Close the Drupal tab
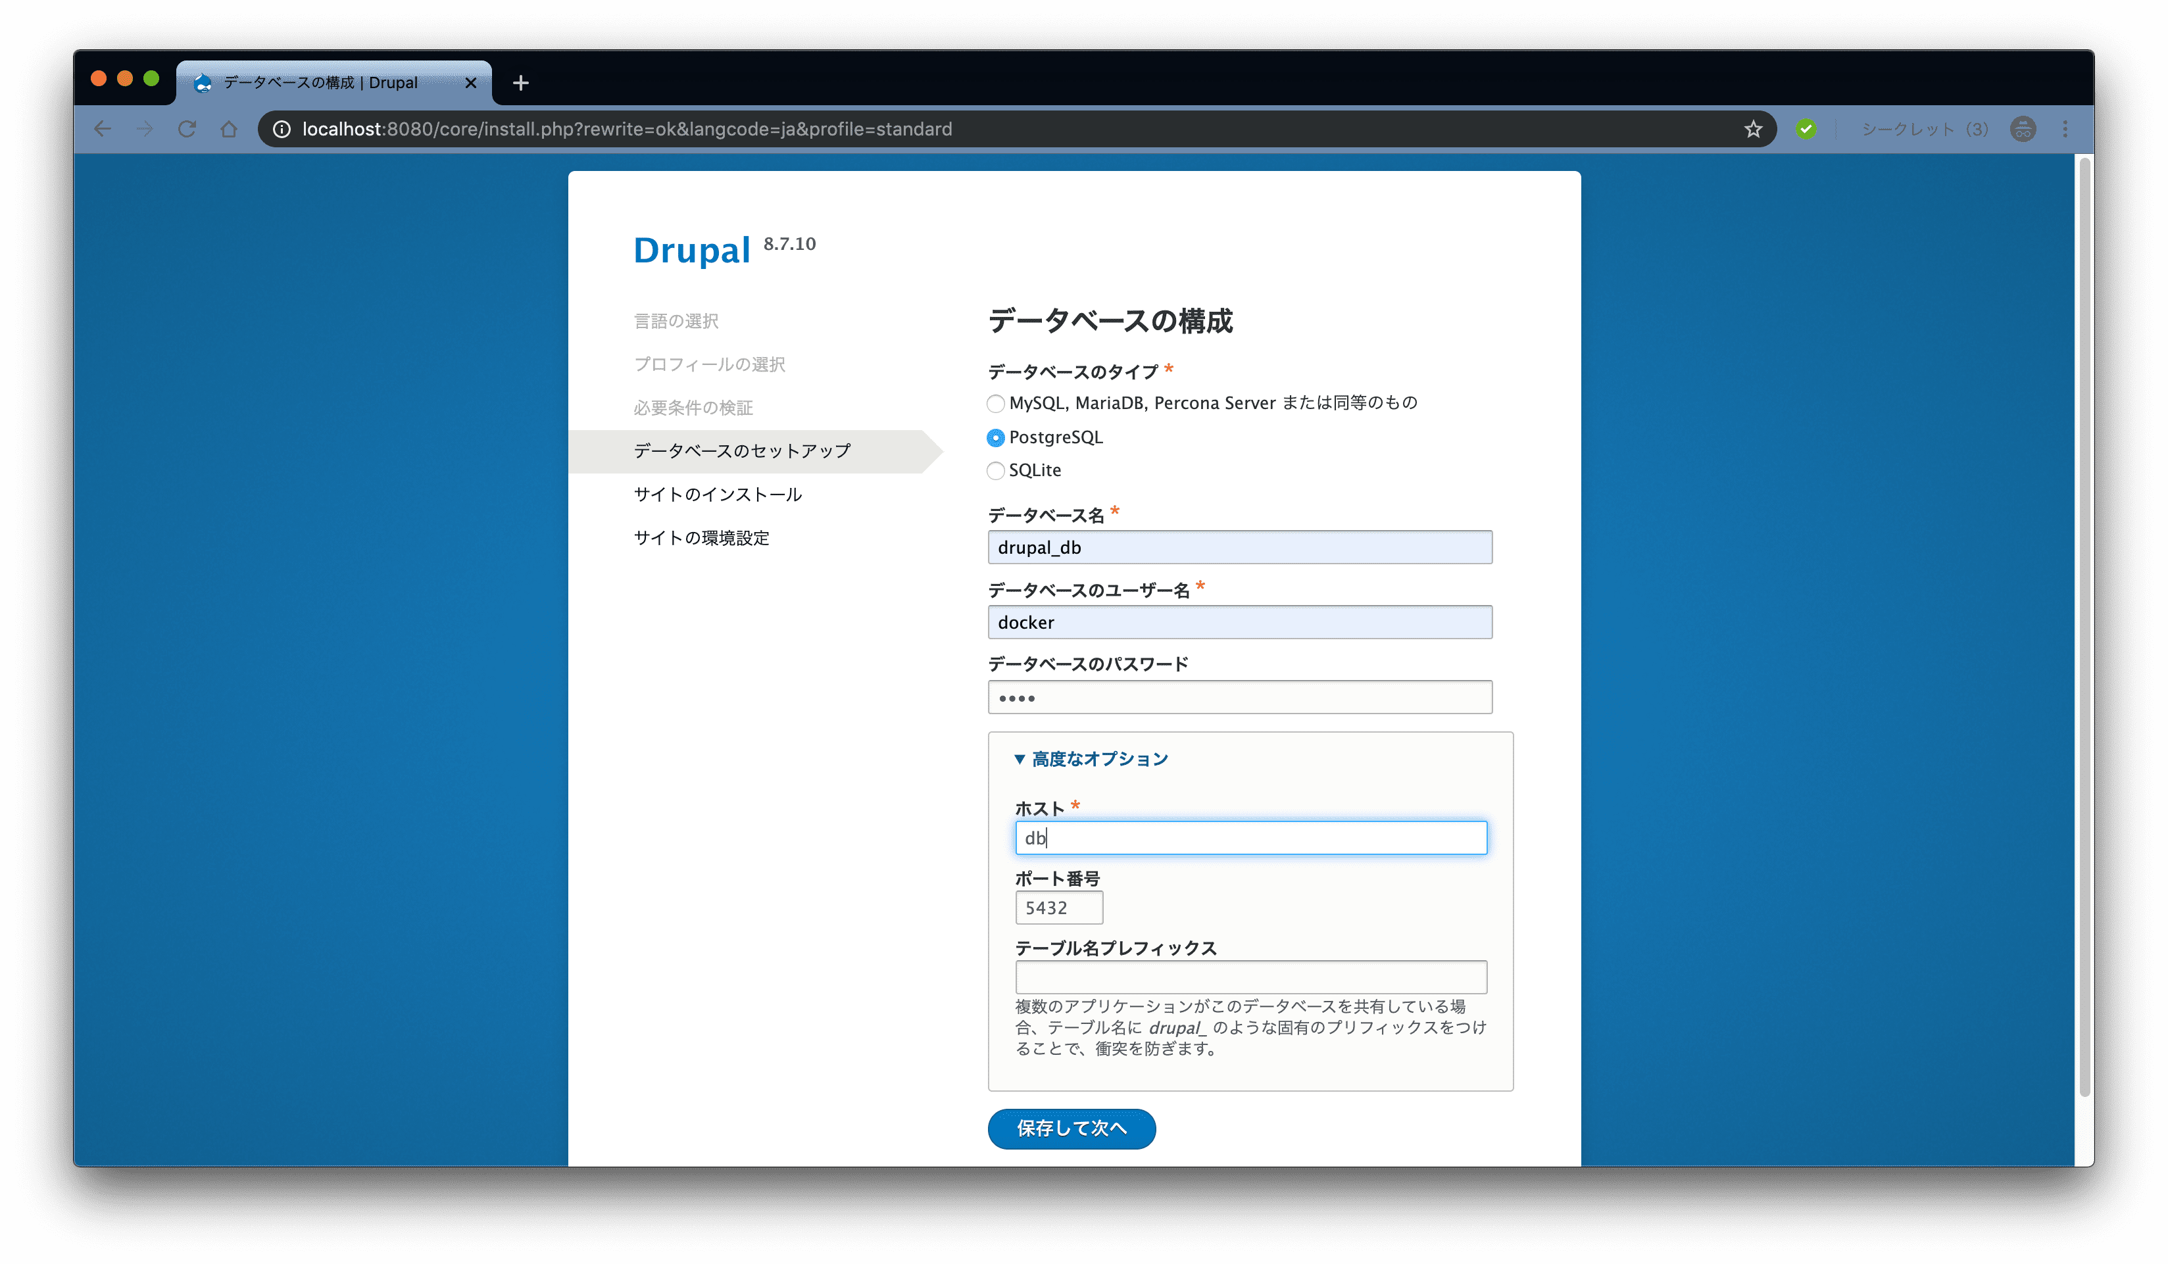This screenshot has height=1264, width=2168. coord(470,83)
